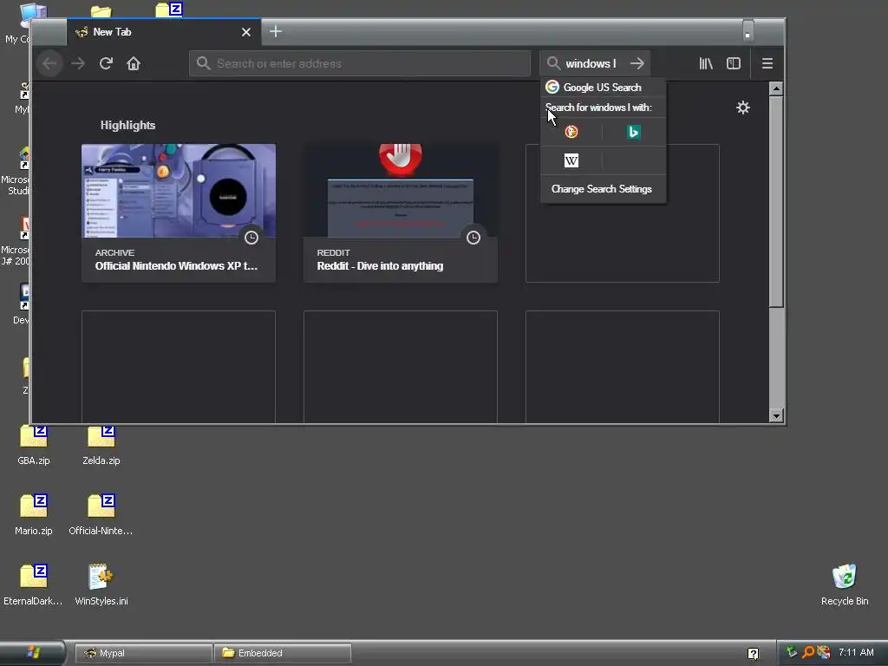The image size is (888, 666).
Task: Open the Windows Start button
Action: [x=32, y=653]
